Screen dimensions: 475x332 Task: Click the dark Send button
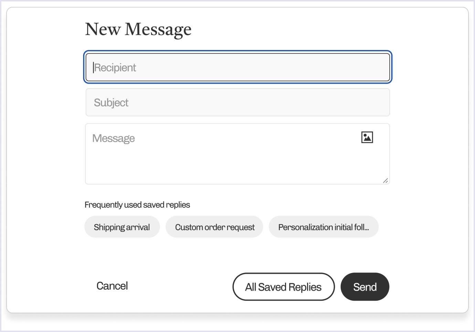(x=365, y=287)
